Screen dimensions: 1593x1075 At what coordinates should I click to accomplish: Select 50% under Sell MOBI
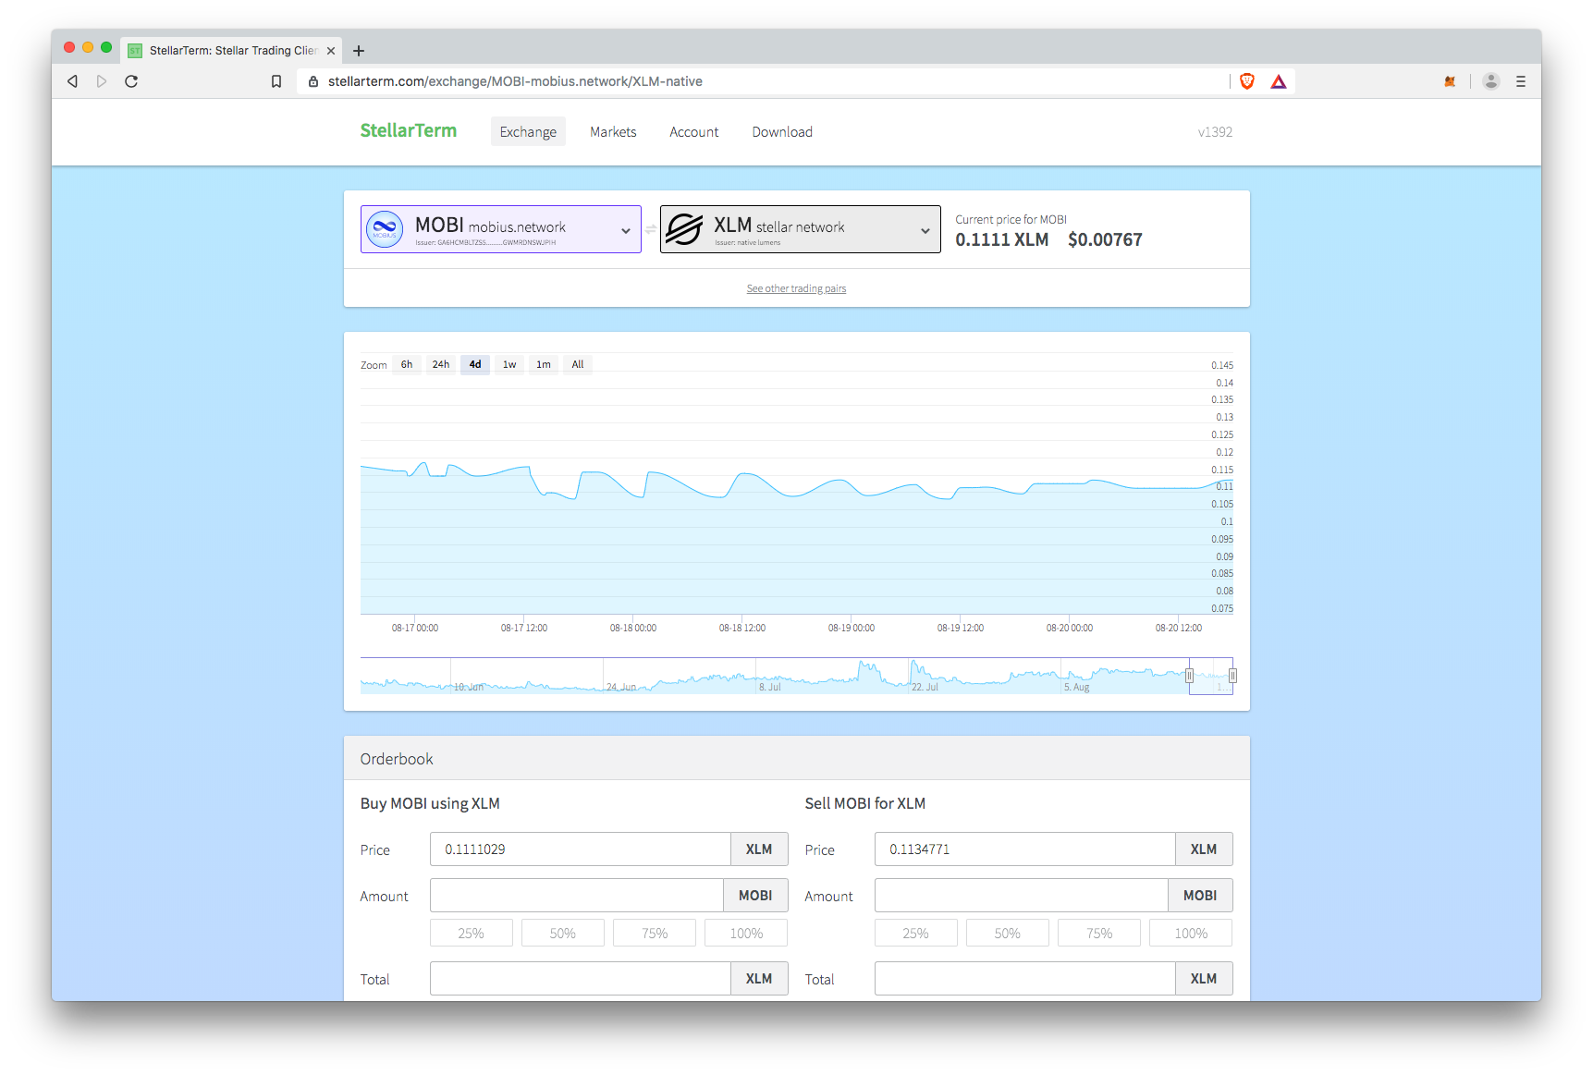[1008, 934]
